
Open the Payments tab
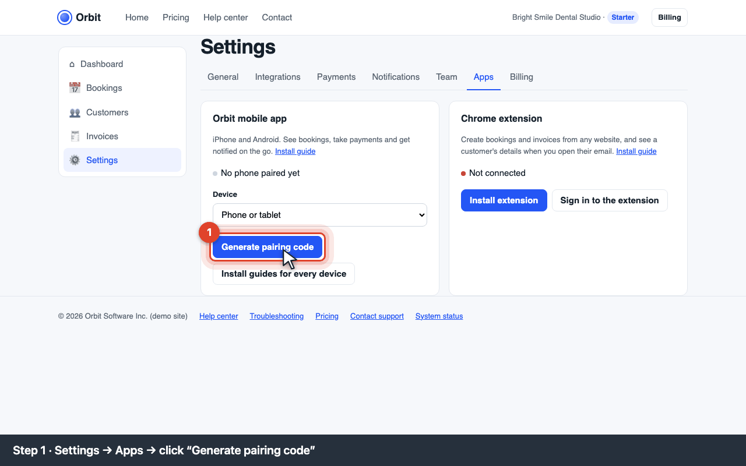pos(336,77)
